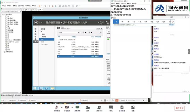
Task: Collapse the 我的计算机 tree node
Action: pyautogui.click(x=2, y=14)
